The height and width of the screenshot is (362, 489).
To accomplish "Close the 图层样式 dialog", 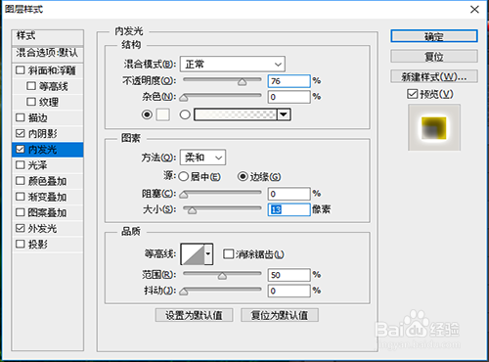I will click(474, 9).
